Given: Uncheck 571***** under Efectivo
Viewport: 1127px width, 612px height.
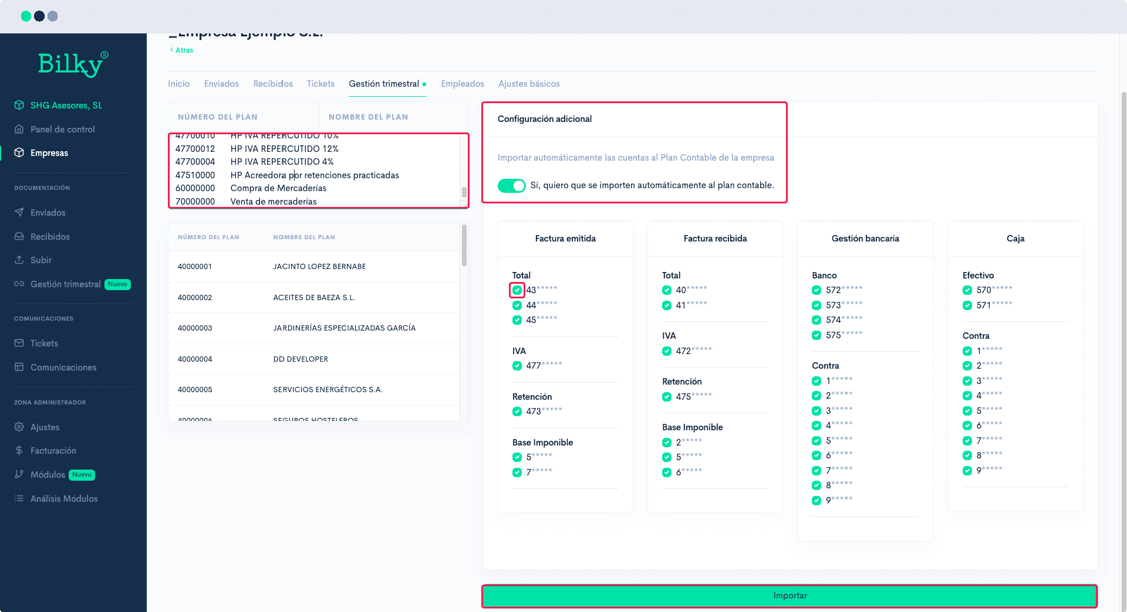Looking at the screenshot, I should [x=967, y=305].
